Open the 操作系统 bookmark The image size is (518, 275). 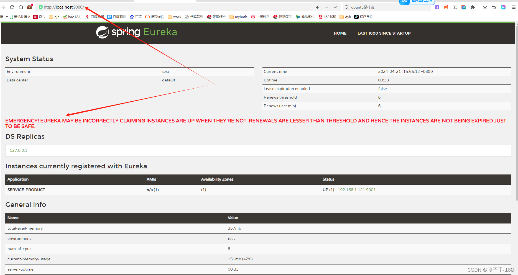(305, 17)
